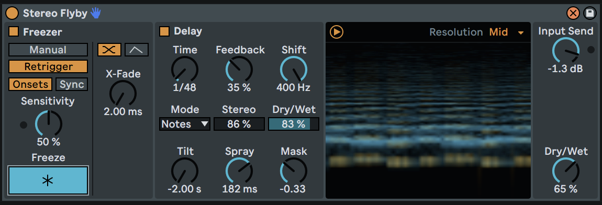
Task: Click the Tilt knob
Action: pyautogui.click(x=185, y=171)
